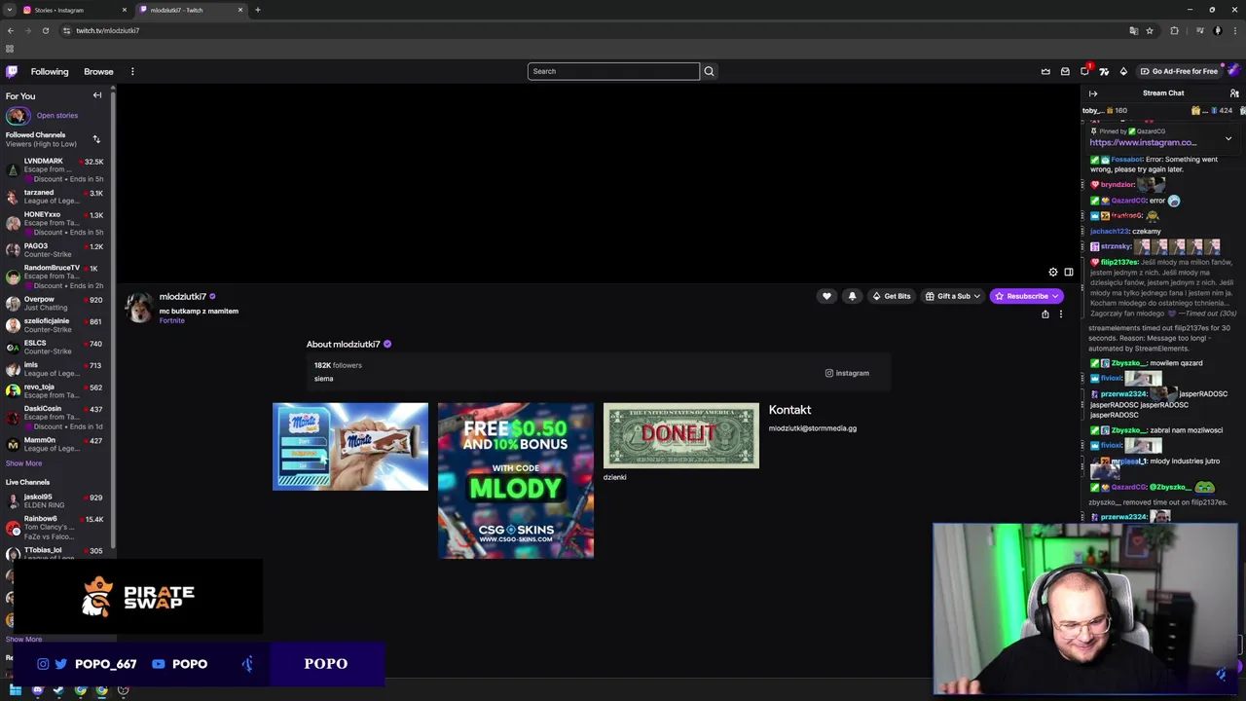This screenshot has height=701, width=1246.
Task: Open Windows Start menu
Action: 16,690
